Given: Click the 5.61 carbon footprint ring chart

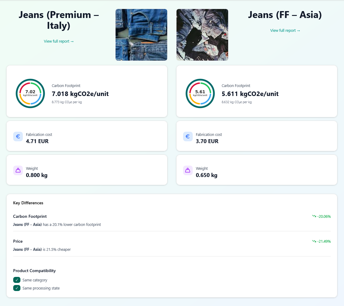Looking at the screenshot, I should pos(200,93).
